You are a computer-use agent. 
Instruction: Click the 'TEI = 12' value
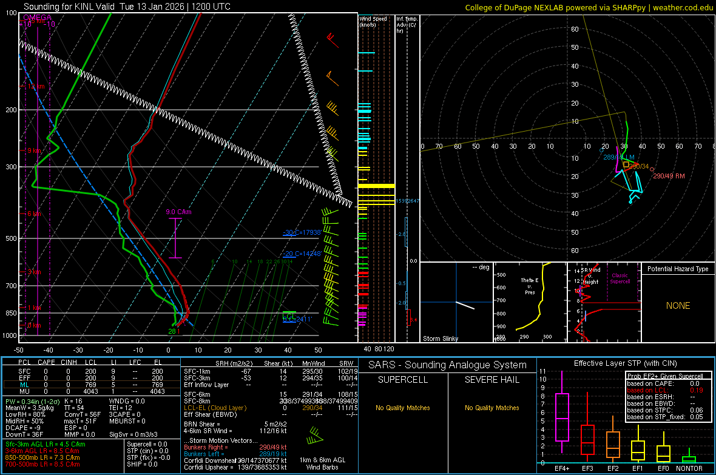121,408
